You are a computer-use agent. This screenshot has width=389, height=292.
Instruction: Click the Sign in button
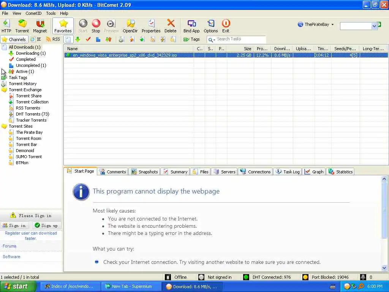click(14, 225)
